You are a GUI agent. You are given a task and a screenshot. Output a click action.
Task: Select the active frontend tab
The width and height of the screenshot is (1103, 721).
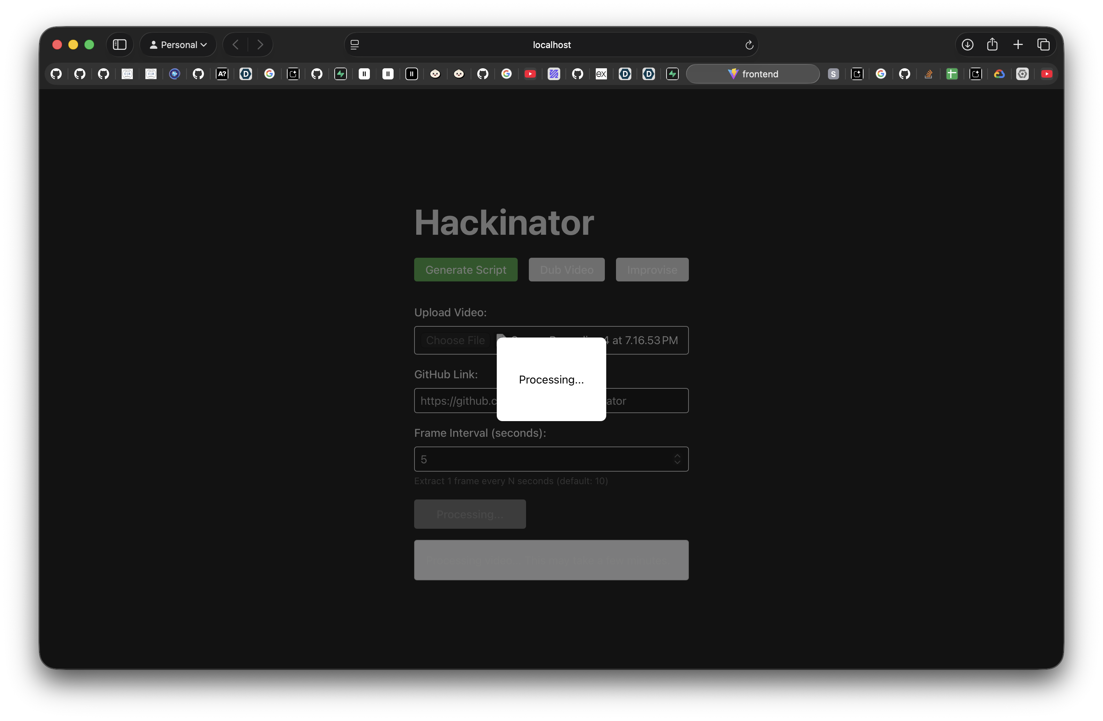point(753,74)
